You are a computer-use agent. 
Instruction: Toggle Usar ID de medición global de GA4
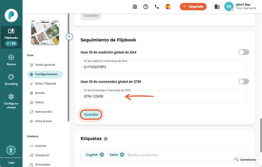pyautogui.click(x=244, y=52)
